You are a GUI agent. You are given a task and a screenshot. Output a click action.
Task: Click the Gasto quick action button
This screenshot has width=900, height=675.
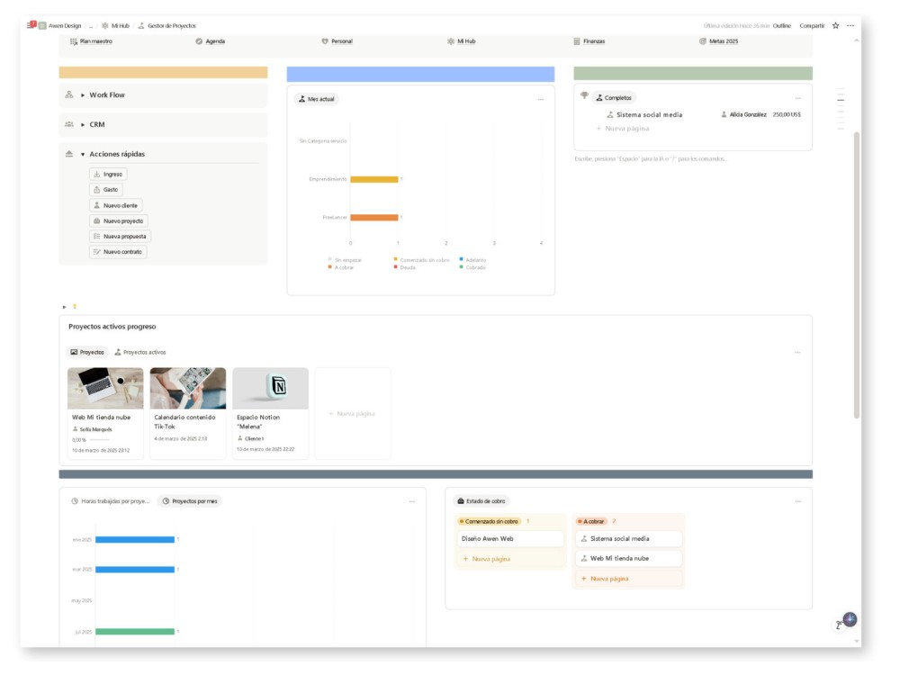(106, 189)
